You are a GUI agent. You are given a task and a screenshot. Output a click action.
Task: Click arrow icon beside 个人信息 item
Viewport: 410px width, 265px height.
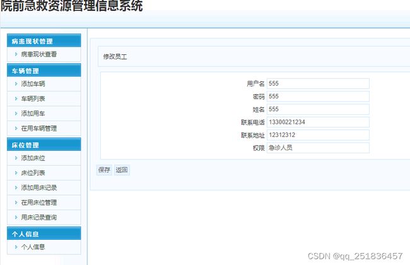pyautogui.click(x=16, y=247)
